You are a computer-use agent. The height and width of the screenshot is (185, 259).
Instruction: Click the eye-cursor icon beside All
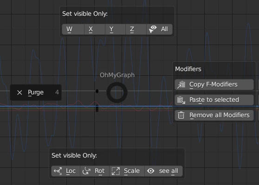[x=153, y=29]
